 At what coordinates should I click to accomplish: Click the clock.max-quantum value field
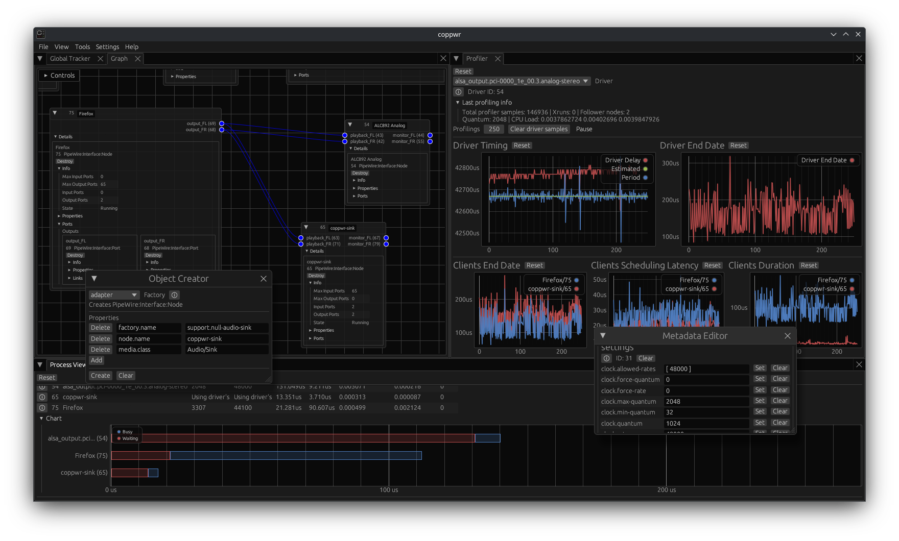[x=706, y=402]
